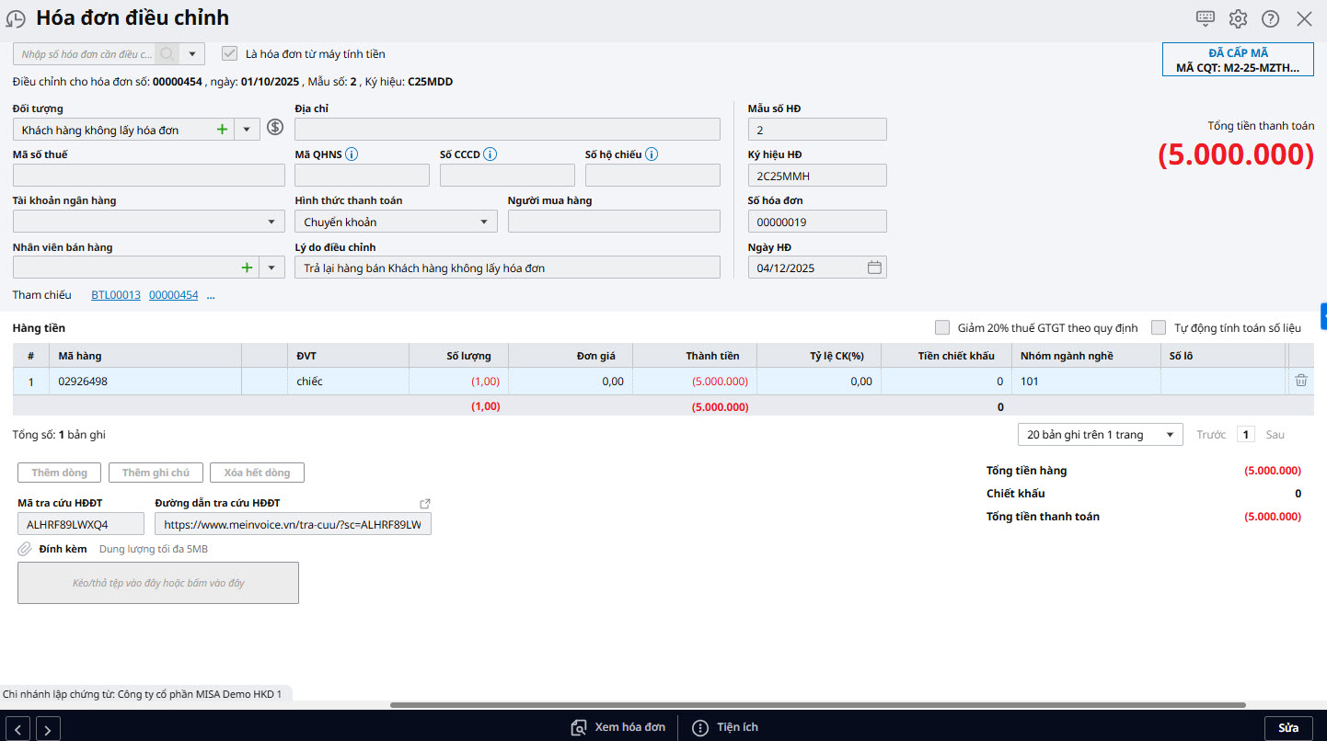This screenshot has width=1327, height=741.
Task: Open the HĐĐT lookup link in external window
Action: (x=424, y=504)
